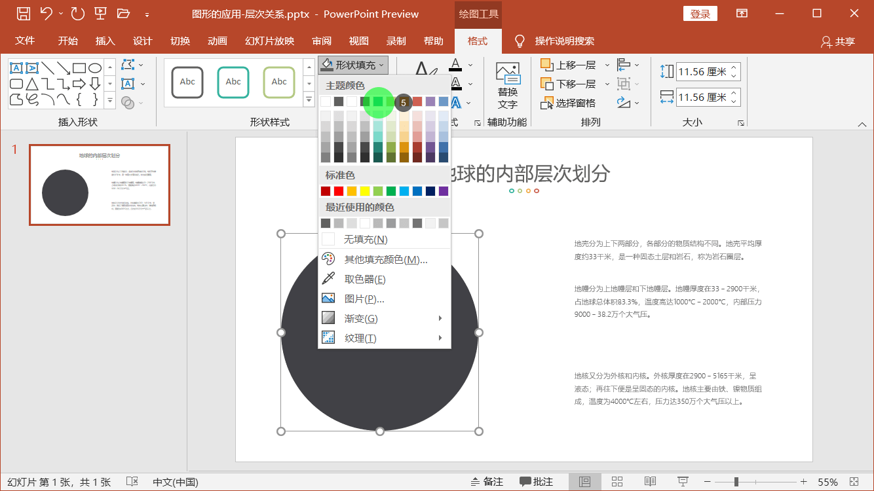The width and height of the screenshot is (874, 491).
Task: Switch to Normal view in status bar
Action: (584, 482)
